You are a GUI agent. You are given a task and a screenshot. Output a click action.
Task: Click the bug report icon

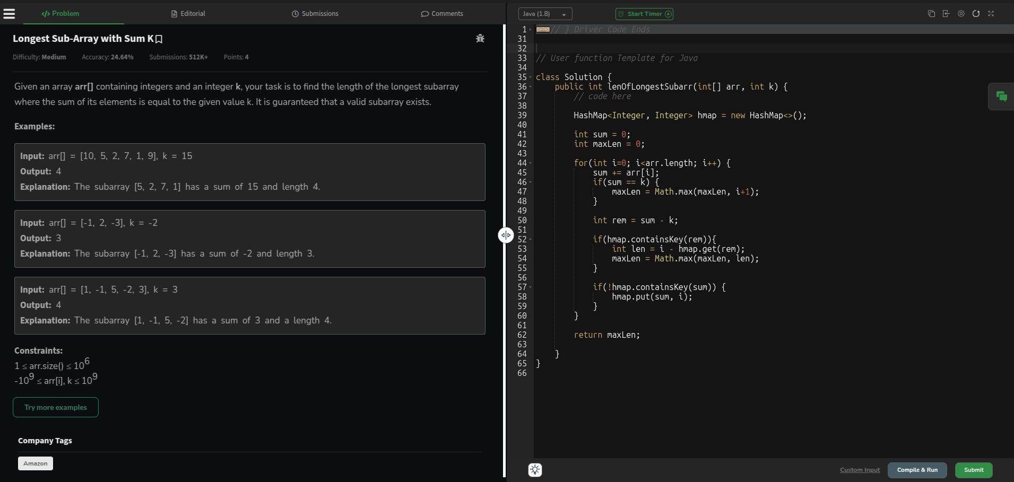click(480, 38)
